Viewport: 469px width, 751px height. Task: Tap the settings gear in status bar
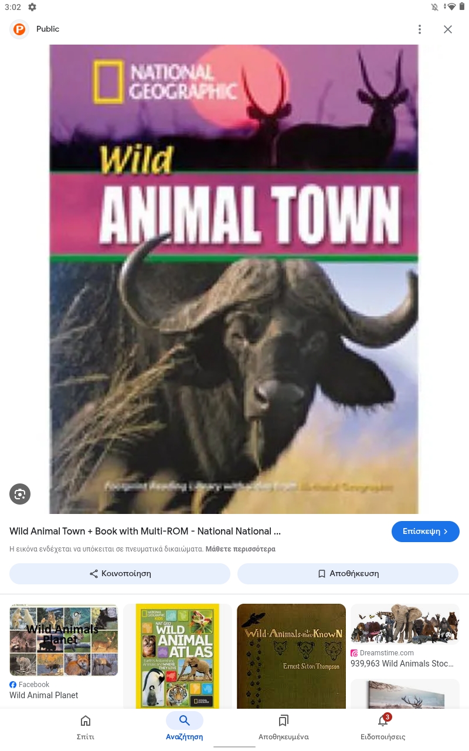tap(32, 7)
